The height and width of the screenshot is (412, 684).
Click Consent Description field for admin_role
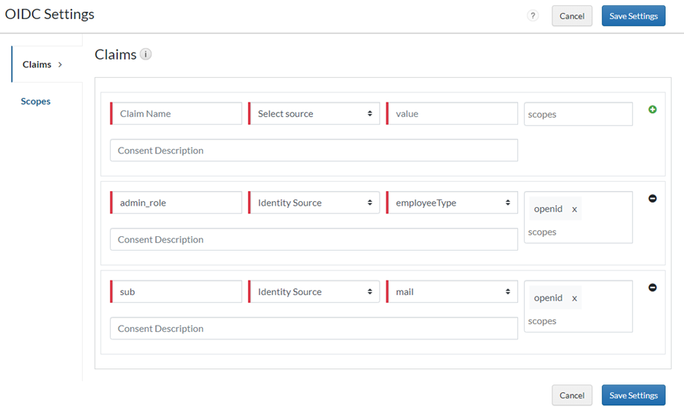314,239
